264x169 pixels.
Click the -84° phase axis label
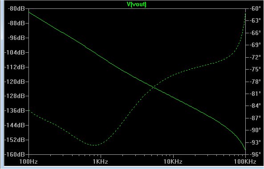[x=255, y=106]
